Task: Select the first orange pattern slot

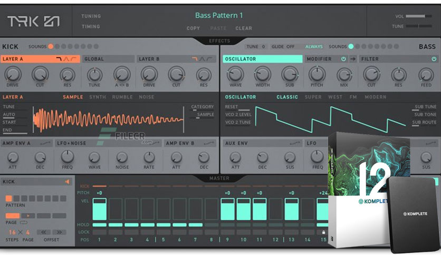Action: pos(9,199)
